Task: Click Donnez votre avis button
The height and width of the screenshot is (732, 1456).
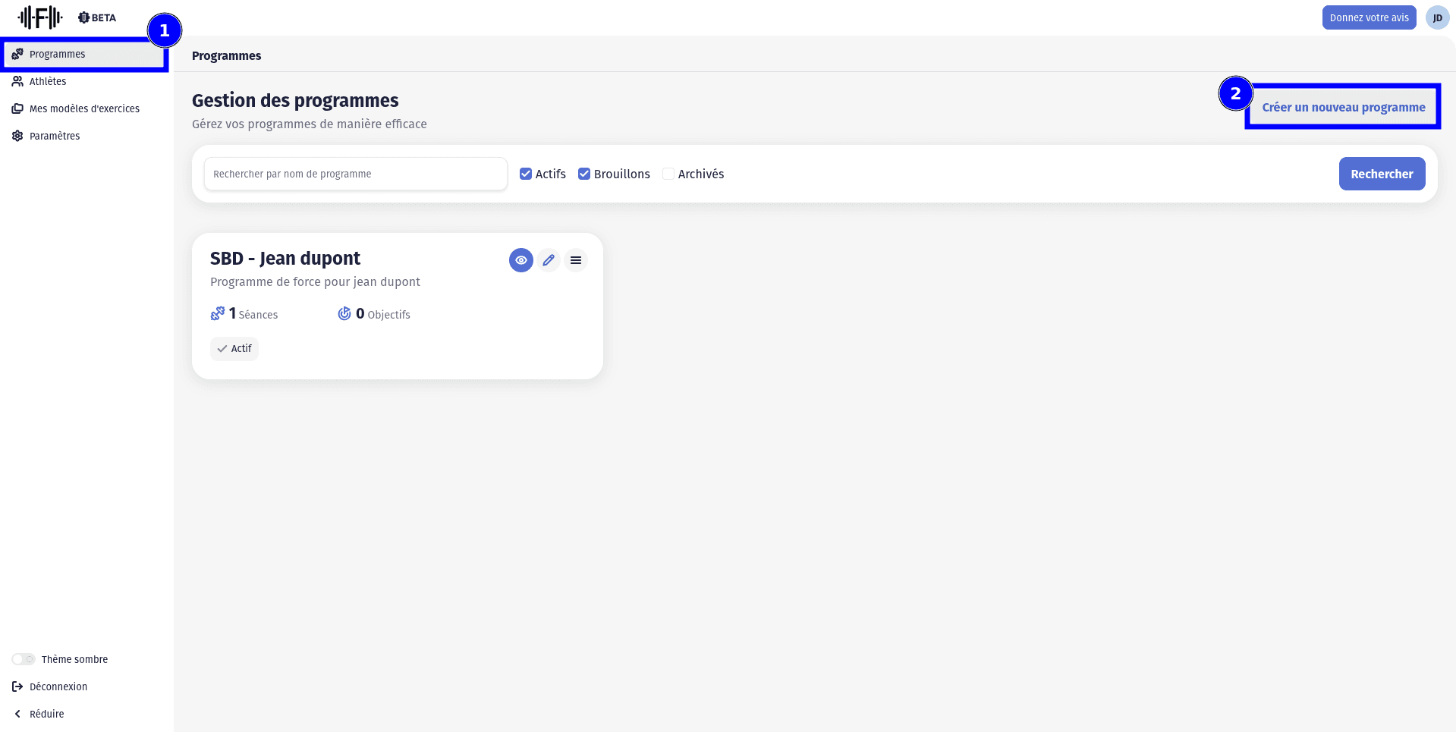Action: tap(1369, 17)
